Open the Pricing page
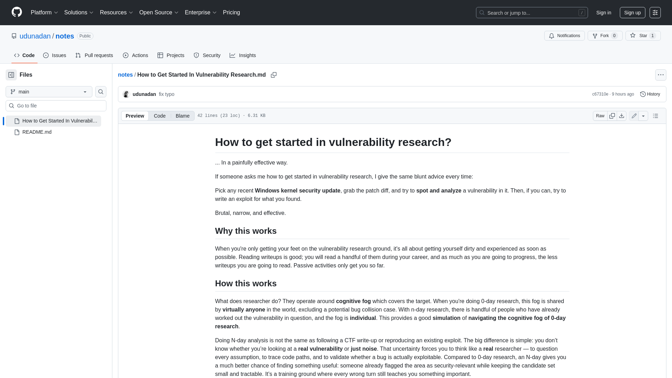 [231, 12]
